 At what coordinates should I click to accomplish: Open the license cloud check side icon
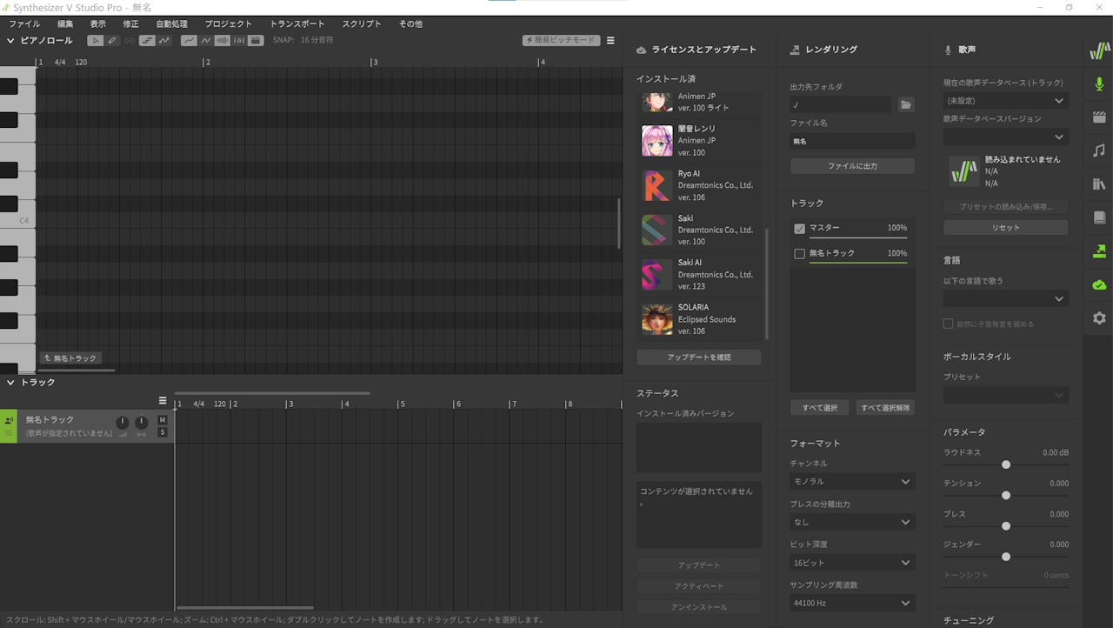[1099, 284]
